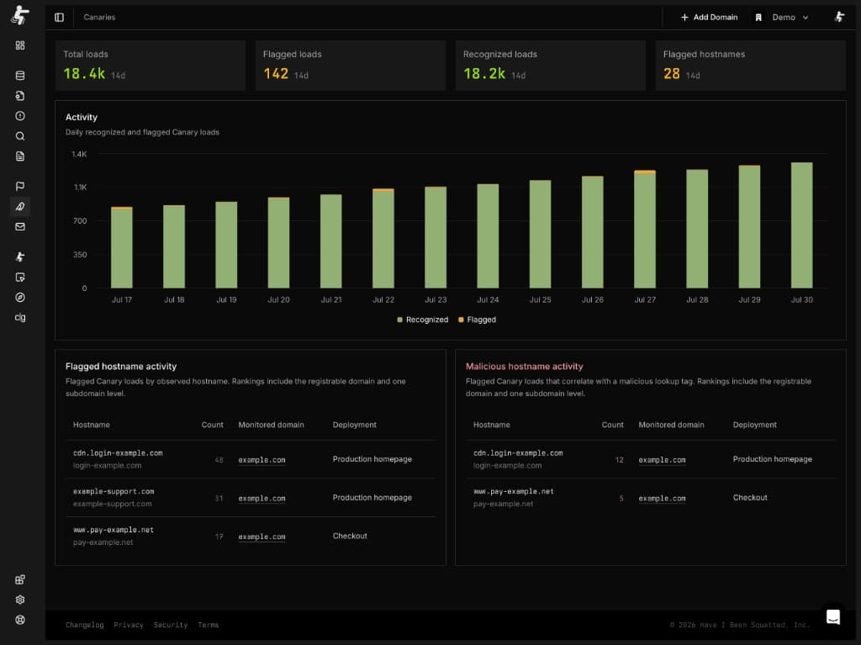Screen dimensions: 861x645
Task: Open the envelope mail icon in sidebar
Action: click(x=20, y=227)
